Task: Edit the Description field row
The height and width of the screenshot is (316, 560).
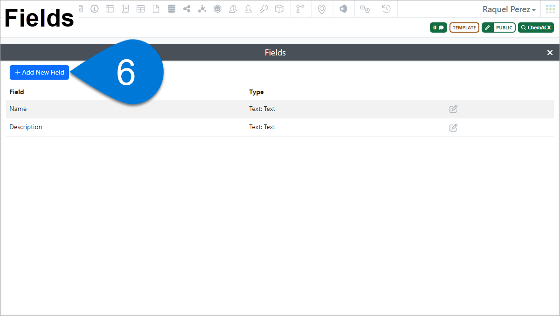Action: point(453,127)
